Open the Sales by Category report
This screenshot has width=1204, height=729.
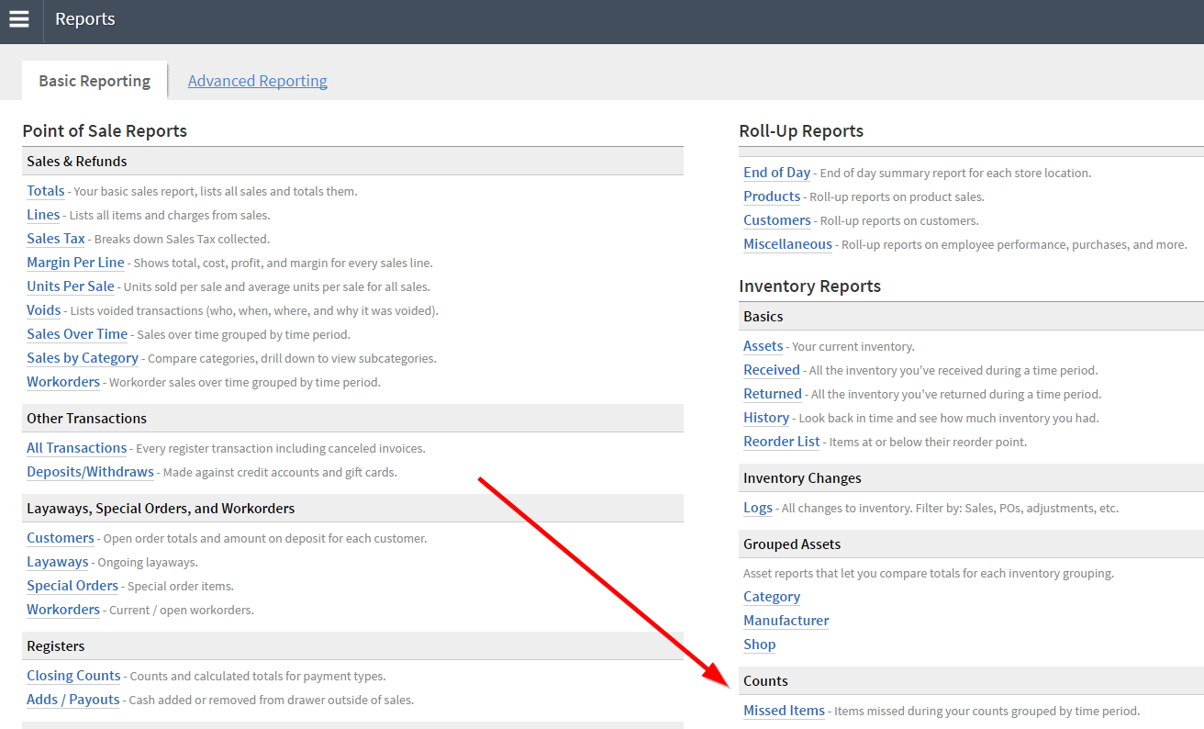tap(83, 358)
